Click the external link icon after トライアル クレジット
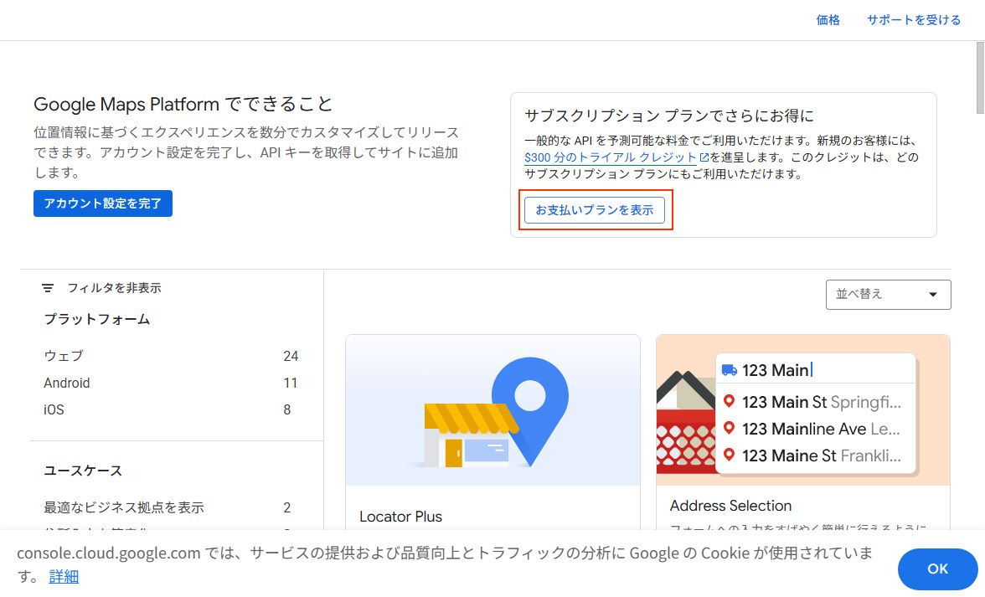The image size is (985, 597). (704, 157)
